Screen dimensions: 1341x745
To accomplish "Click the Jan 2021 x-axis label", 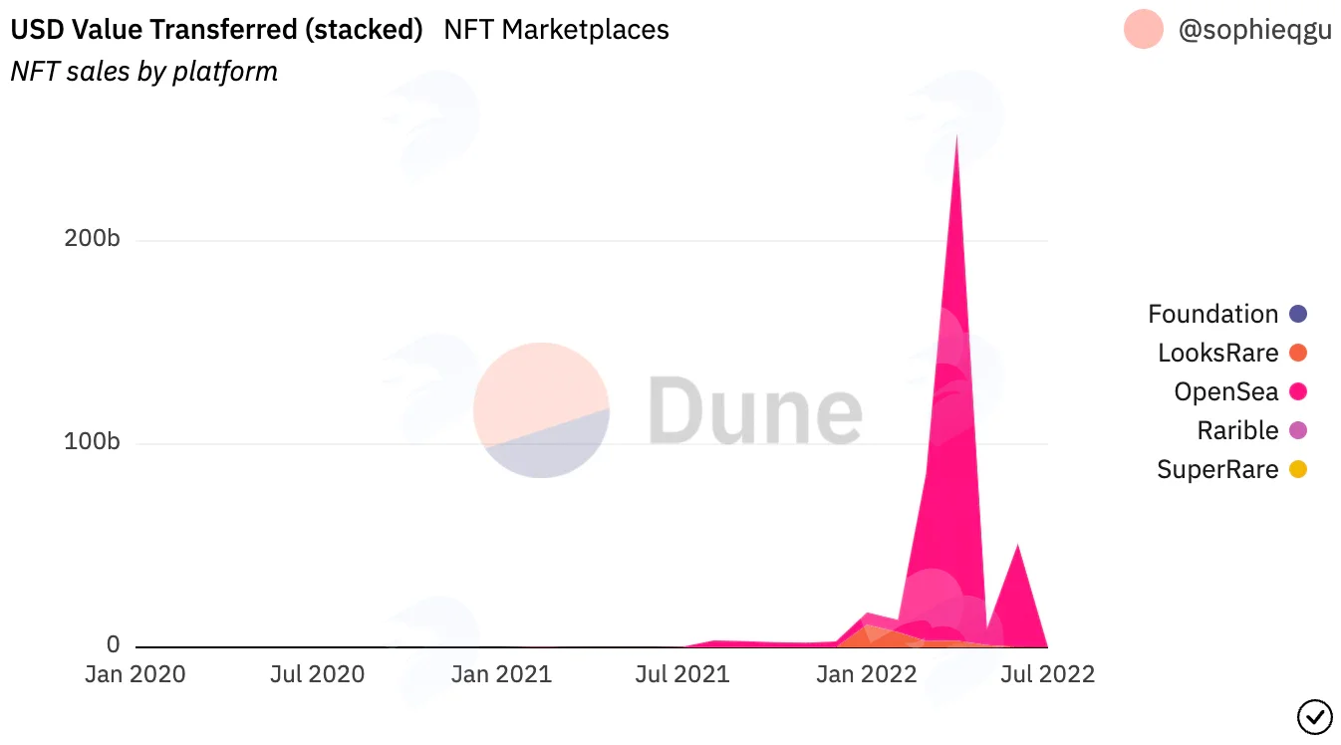I will click(501, 674).
